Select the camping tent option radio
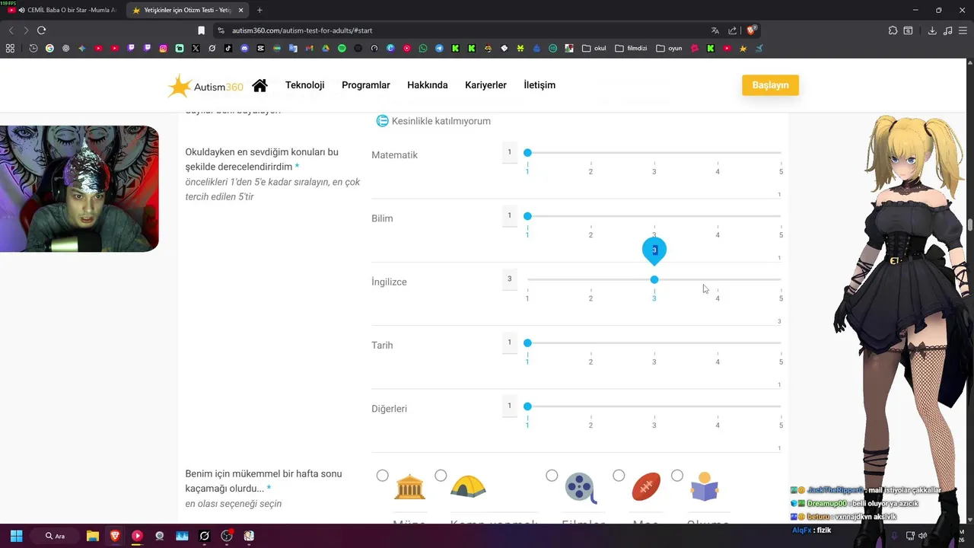The image size is (974, 548). 441,476
